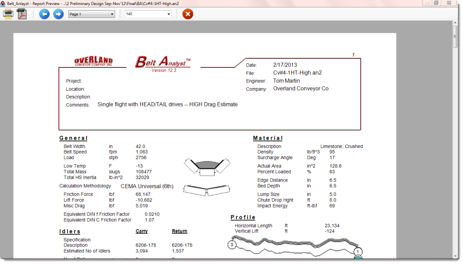This screenshot has width=463, height=264.
Task: Click the Return idler count 1,537
Action: [178, 251]
